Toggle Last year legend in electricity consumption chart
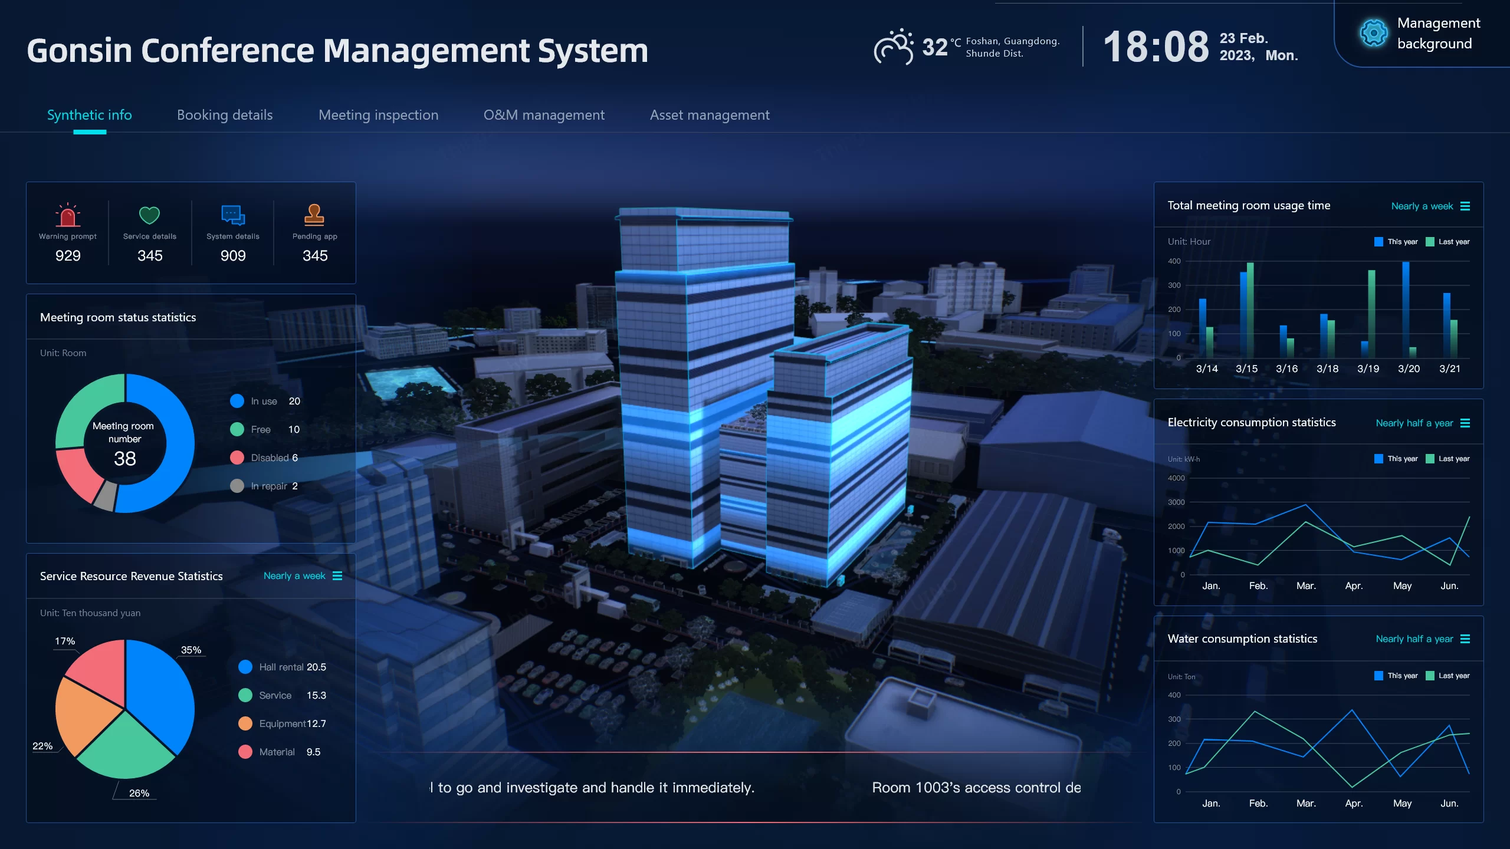Image resolution: width=1510 pixels, height=849 pixels. click(x=1447, y=459)
